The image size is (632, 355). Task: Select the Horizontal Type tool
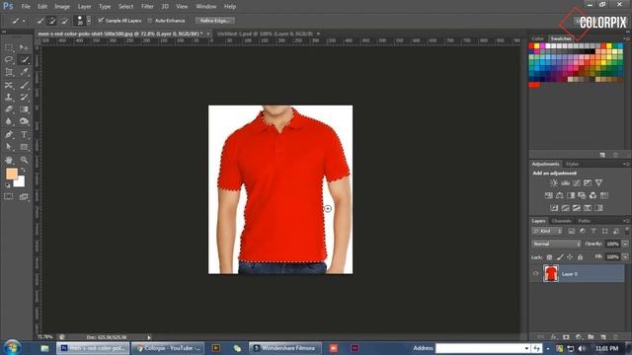24,134
